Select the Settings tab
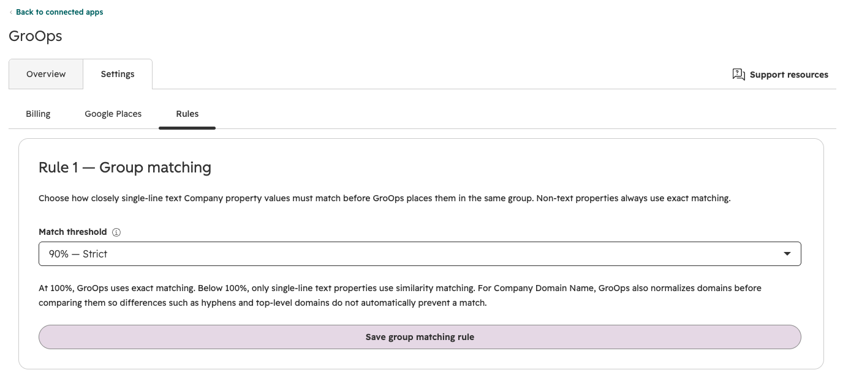The height and width of the screenshot is (381, 851). pyautogui.click(x=118, y=74)
